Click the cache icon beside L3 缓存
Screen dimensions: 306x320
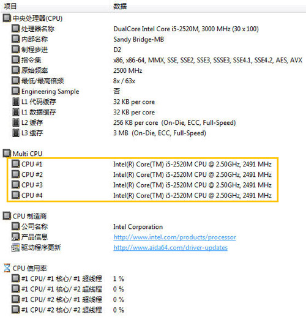pyautogui.click(x=15, y=133)
